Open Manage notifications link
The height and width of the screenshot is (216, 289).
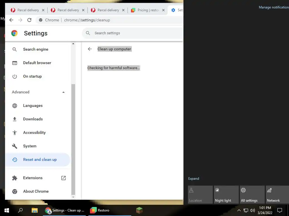[x=274, y=7]
